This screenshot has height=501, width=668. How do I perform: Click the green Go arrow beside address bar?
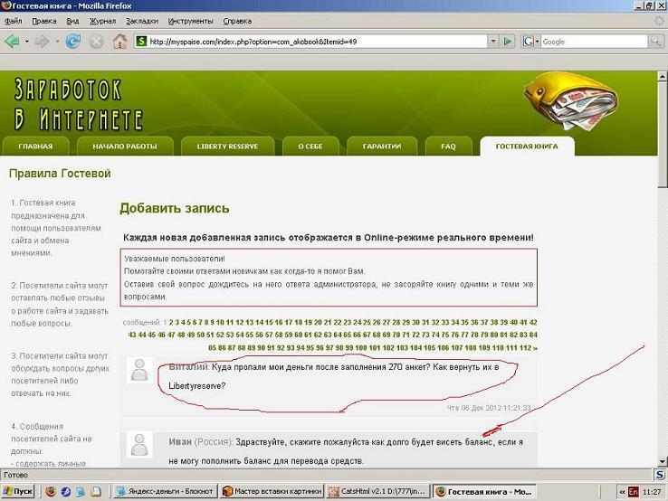509,41
